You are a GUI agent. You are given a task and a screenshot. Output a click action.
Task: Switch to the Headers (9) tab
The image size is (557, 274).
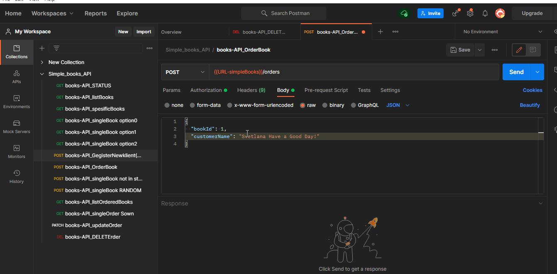251,90
